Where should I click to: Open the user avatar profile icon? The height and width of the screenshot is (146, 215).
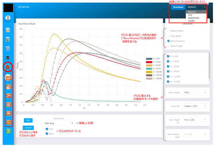coord(8,18)
